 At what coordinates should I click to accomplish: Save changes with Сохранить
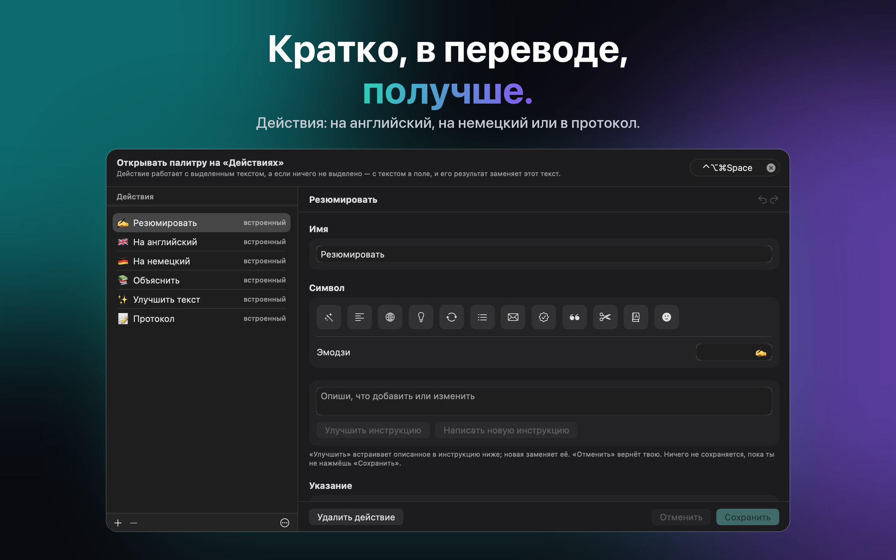coord(748,517)
